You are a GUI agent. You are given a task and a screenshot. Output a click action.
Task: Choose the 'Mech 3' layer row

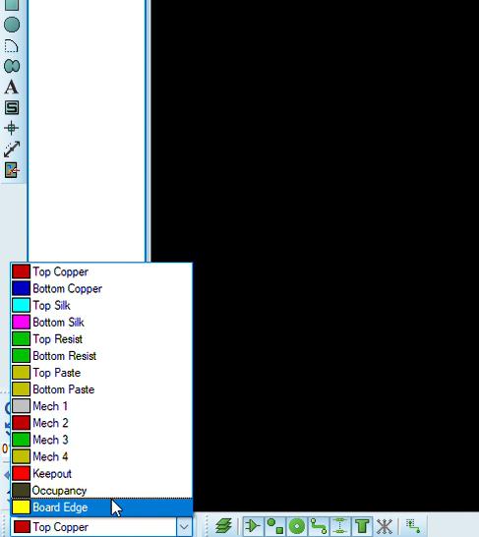pos(101,440)
